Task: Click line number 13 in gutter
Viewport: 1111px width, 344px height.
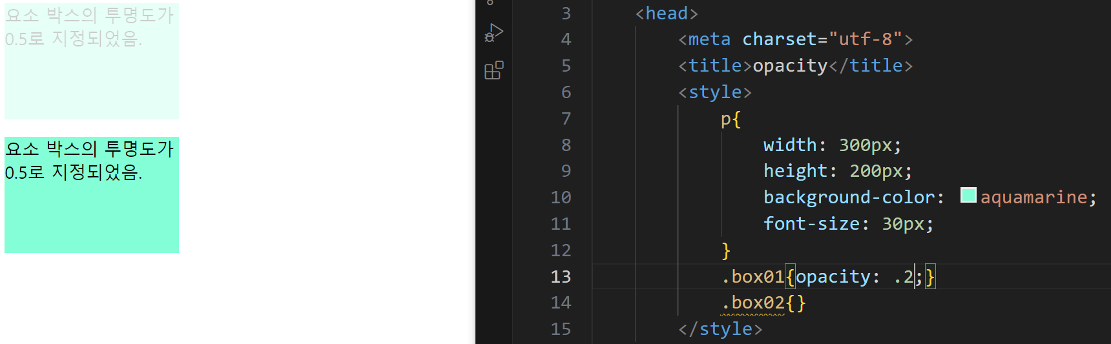Action: (x=561, y=277)
